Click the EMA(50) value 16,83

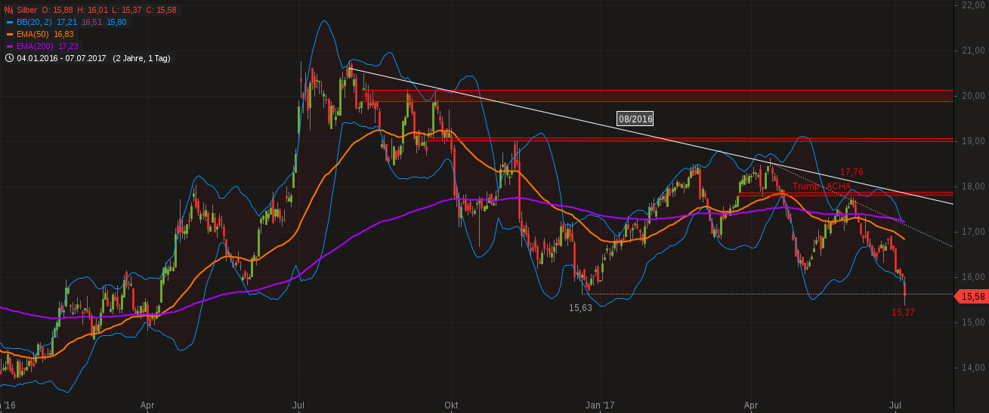(63, 34)
